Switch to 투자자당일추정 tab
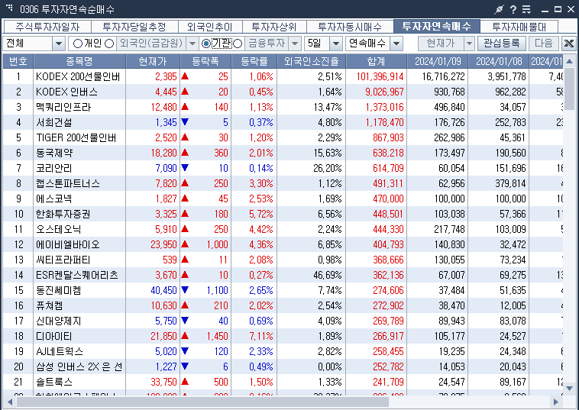This screenshot has height=410, width=579. [x=134, y=27]
